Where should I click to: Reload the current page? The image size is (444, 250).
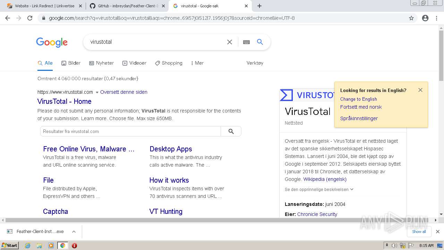point(30,18)
